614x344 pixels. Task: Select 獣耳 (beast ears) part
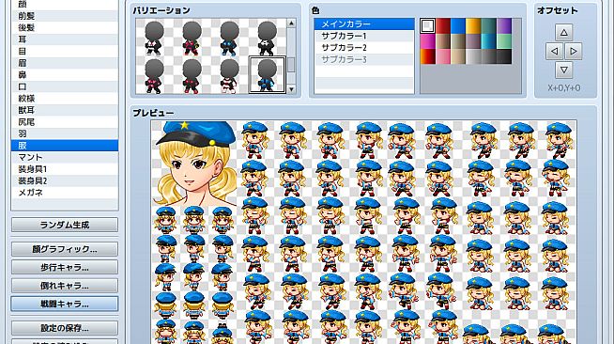(x=65, y=110)
